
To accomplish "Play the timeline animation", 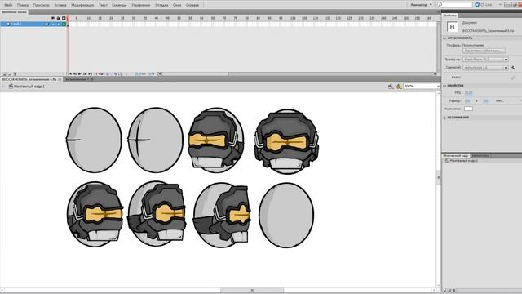I will (x=80, y=74).
